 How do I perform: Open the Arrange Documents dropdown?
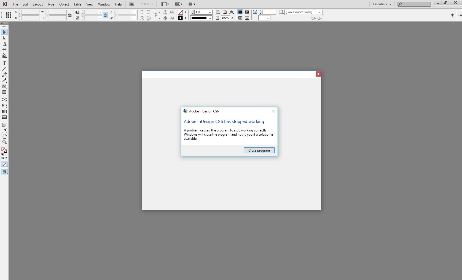[x=192, y=4]
